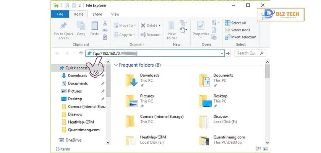
Task: Click the Up one level arrow
Action: (81, 53)
